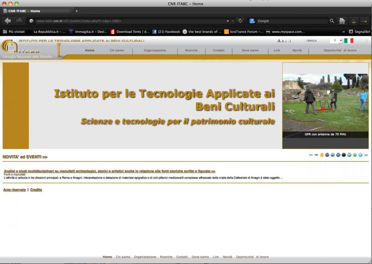Go back with the browser back arrow

(x=8, y=21)
